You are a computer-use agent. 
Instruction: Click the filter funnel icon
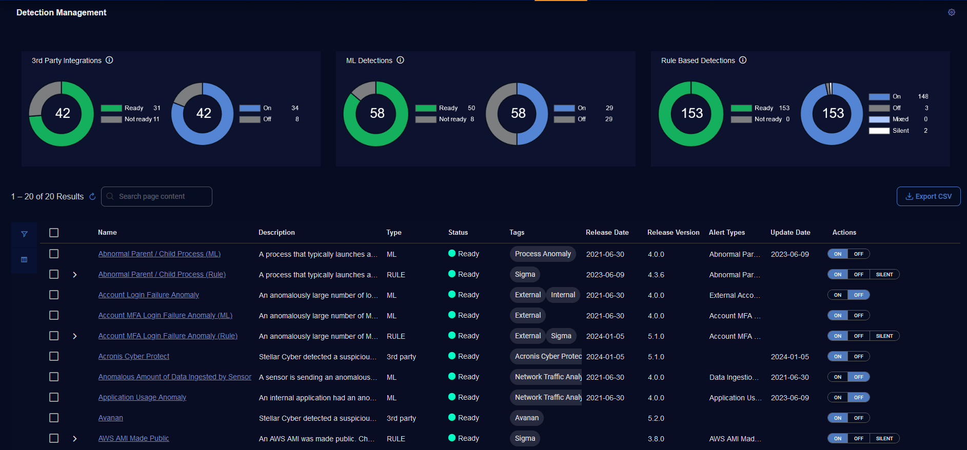pos(24,234)
